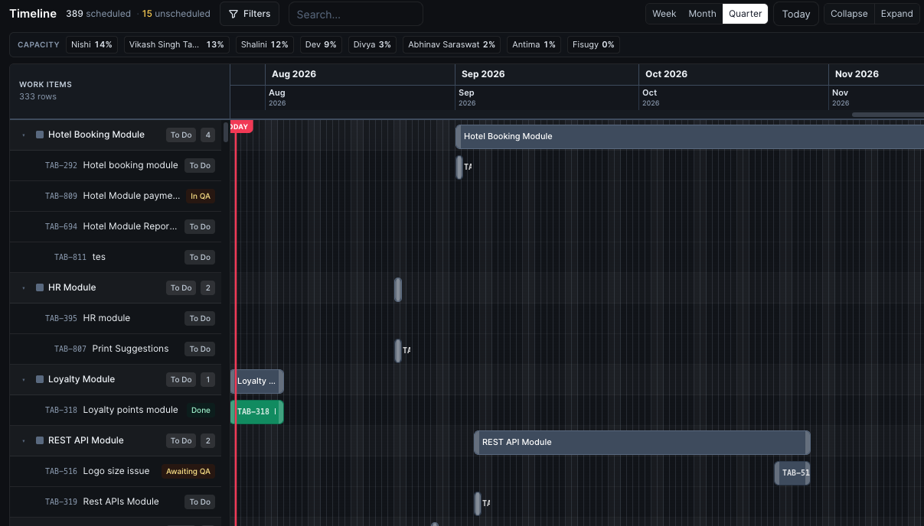Select Antima 1% capacity chip
Image resolution: width=924 pixels, height=526 pixels.
tap(534, 44)
